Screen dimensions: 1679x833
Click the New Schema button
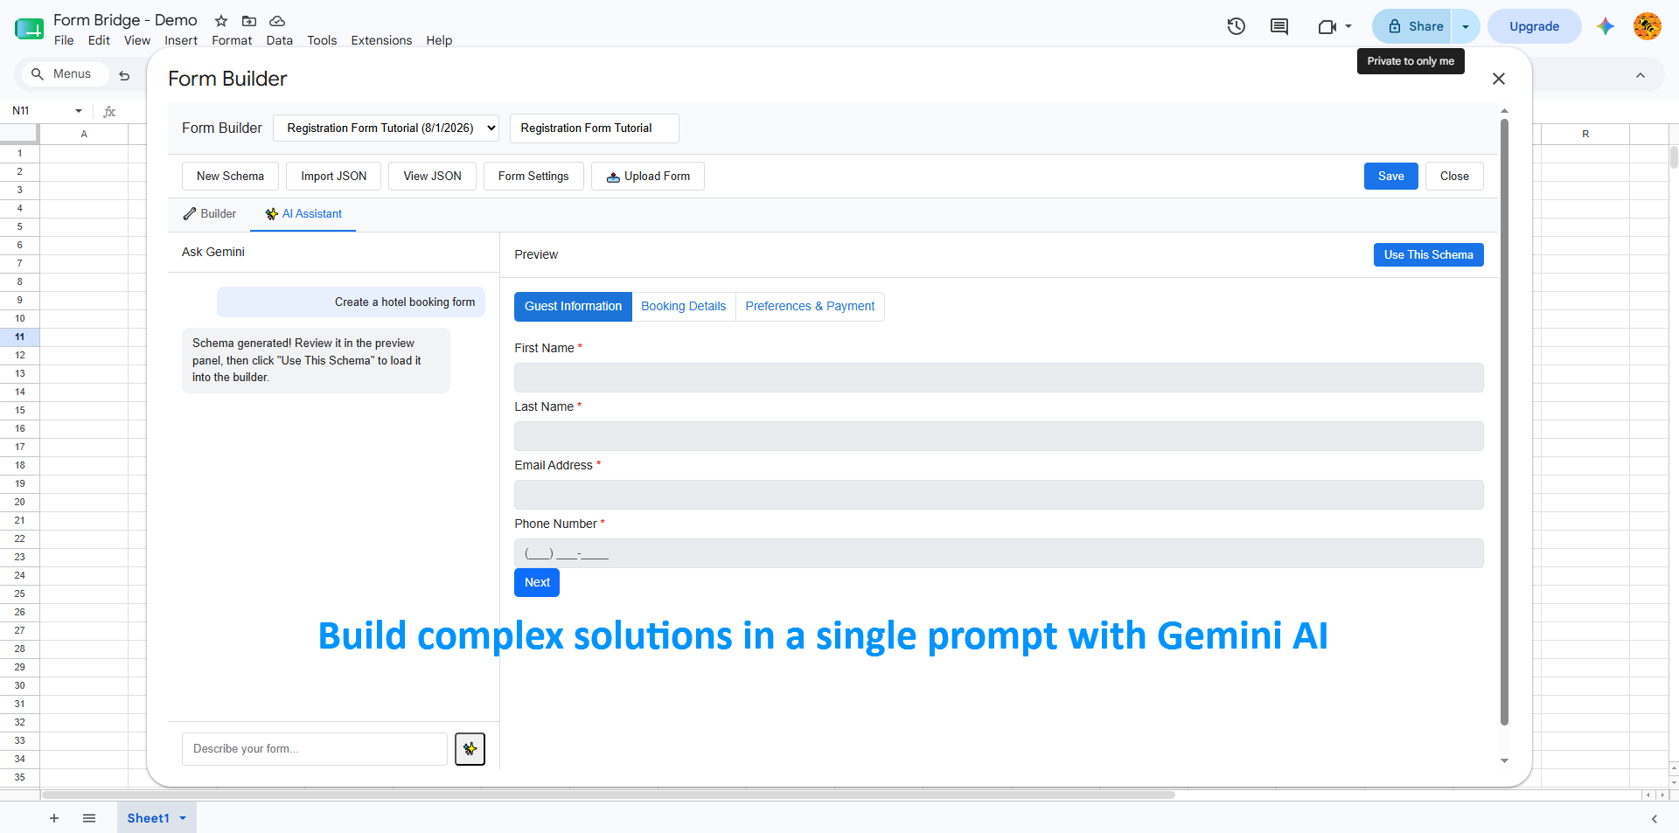pyautogui.click(x=230, y=177)
